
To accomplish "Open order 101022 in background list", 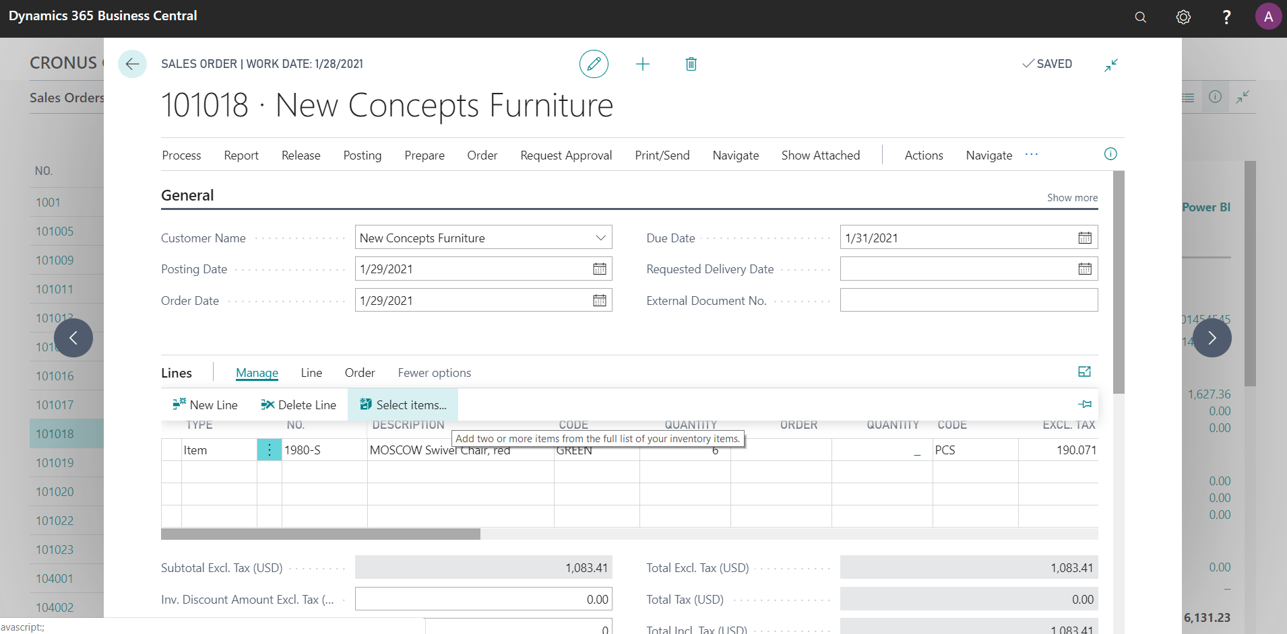I will [x=55, y=521].
